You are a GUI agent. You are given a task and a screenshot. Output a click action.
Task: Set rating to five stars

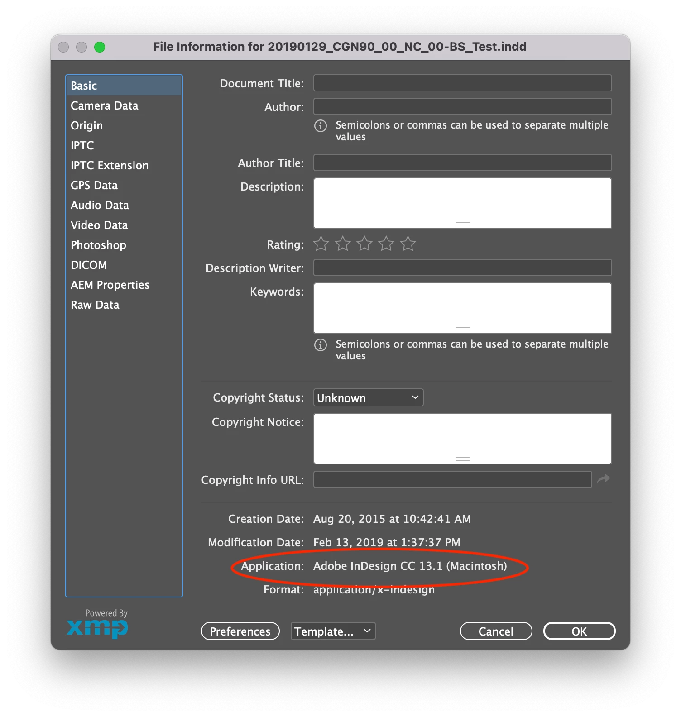408,244
